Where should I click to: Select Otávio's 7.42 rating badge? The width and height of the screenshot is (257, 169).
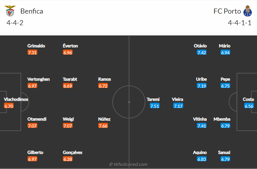pos(201,52)
